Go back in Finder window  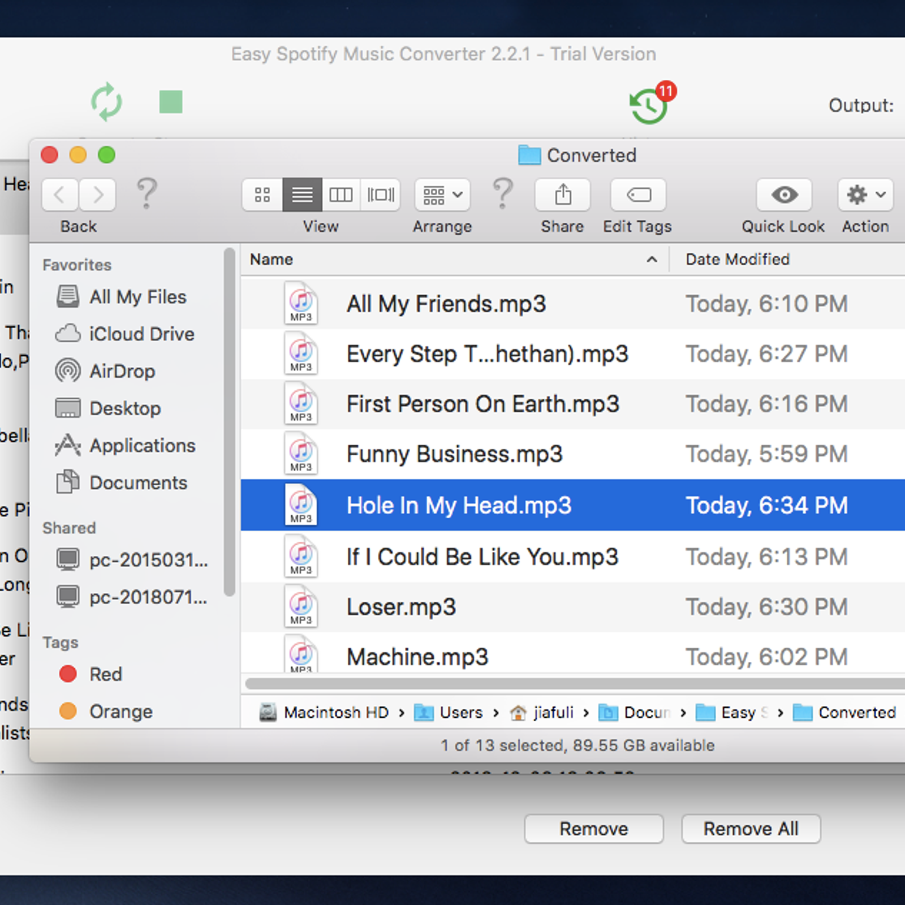pyautogui.click(x=59, y=195)
